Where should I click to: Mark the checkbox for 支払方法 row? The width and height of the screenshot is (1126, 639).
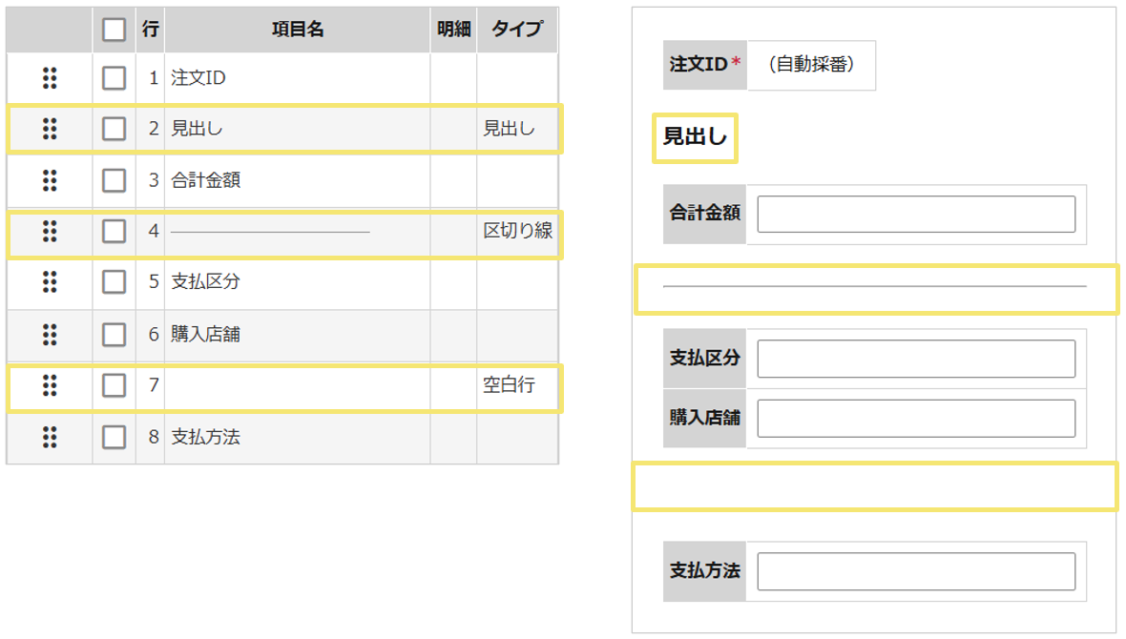coord(115,437)
